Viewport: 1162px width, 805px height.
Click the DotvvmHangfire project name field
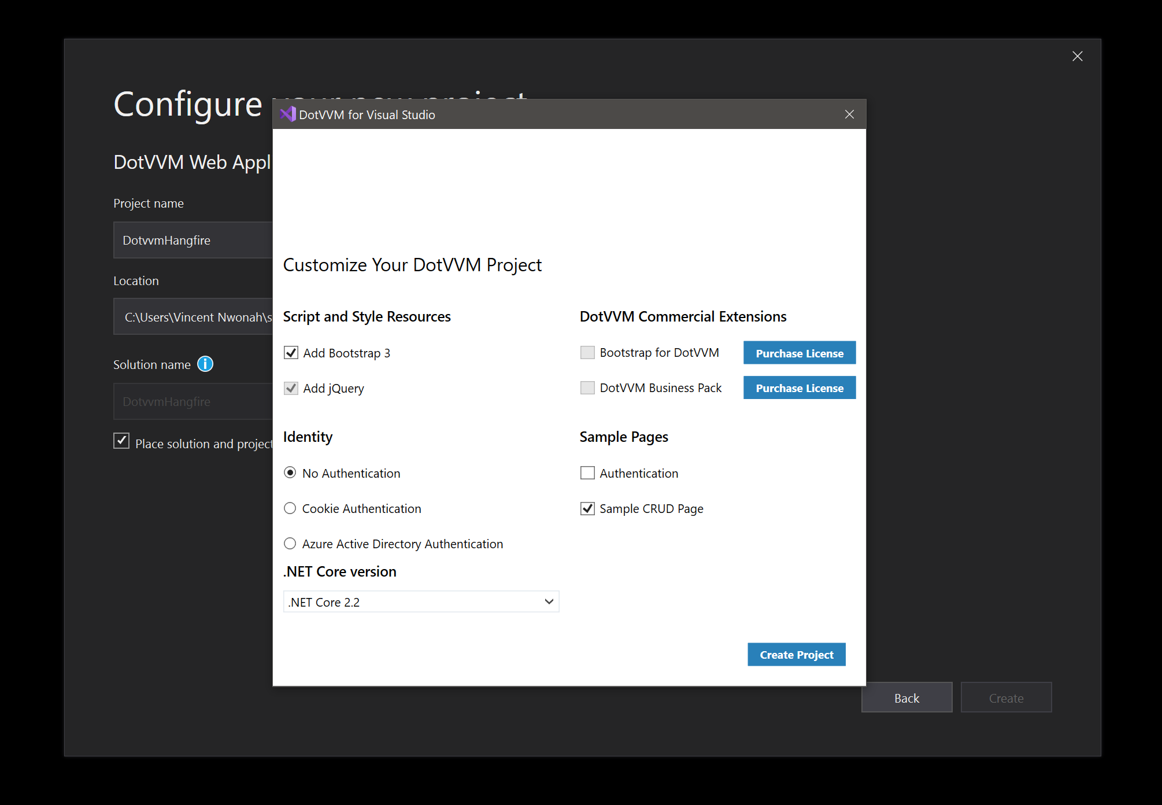point(191,240)
